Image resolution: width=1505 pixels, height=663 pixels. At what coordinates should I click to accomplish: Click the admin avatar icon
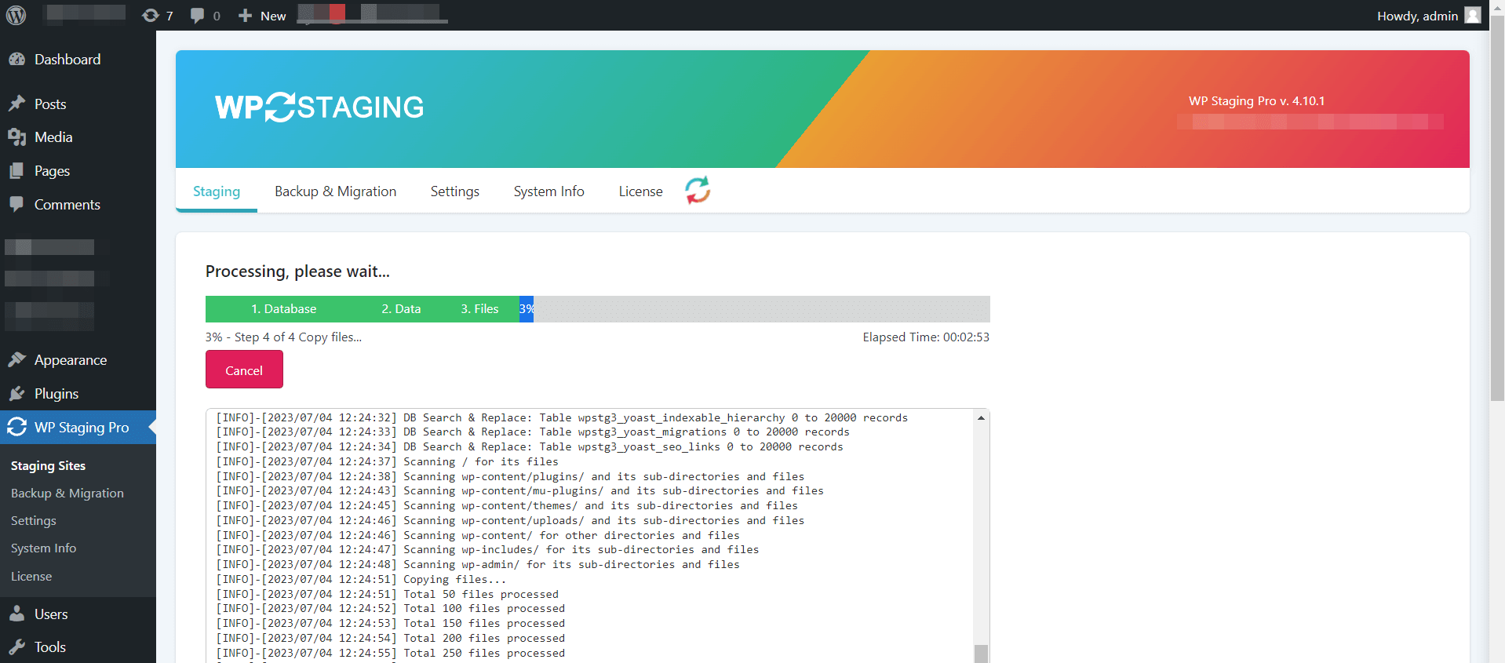(1473, 16)
